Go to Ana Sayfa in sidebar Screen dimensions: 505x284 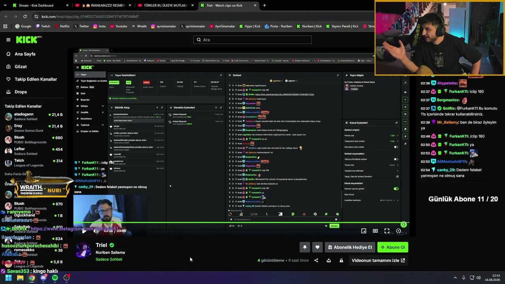tap(25, 54)
